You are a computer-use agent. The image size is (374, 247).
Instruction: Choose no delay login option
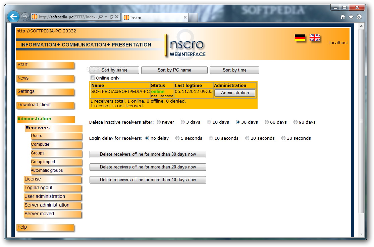click(147, 138)
